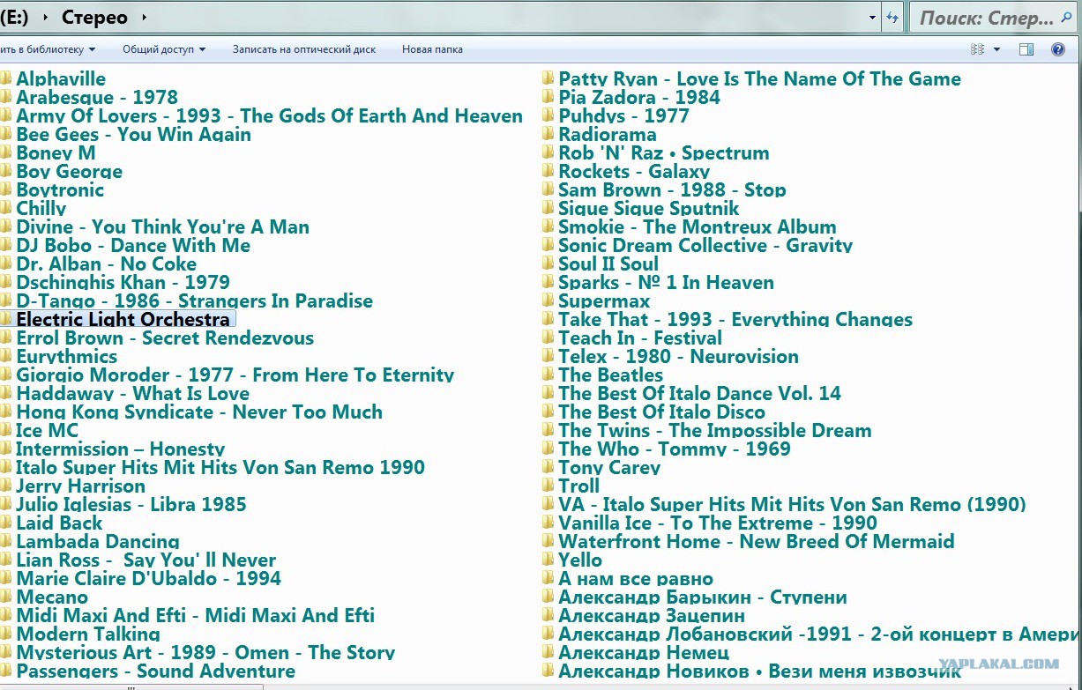
Task: Select the Pia Zadora - 1984 folder icon
Action: click(x=548, y=96)
